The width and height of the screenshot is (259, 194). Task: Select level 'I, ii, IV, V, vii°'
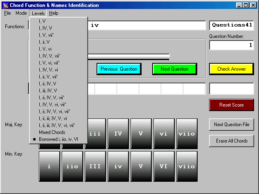[59, 98]
